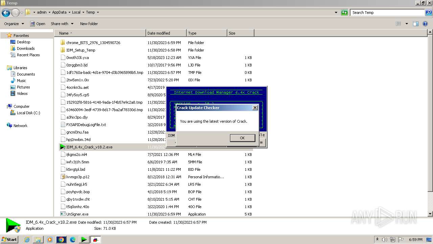Open the Pictures library
The width and height of the screenshot is (433, 244).
23,87
